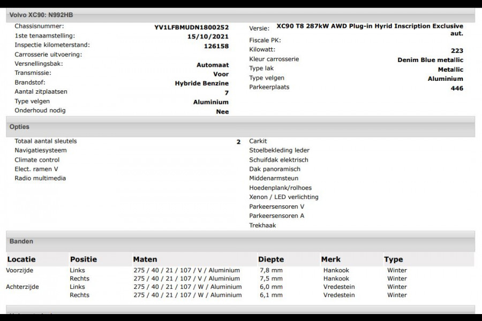This screenshot has width=482, height=321.
Task: Click the Merk column header
Action: (x=330, y=259)
